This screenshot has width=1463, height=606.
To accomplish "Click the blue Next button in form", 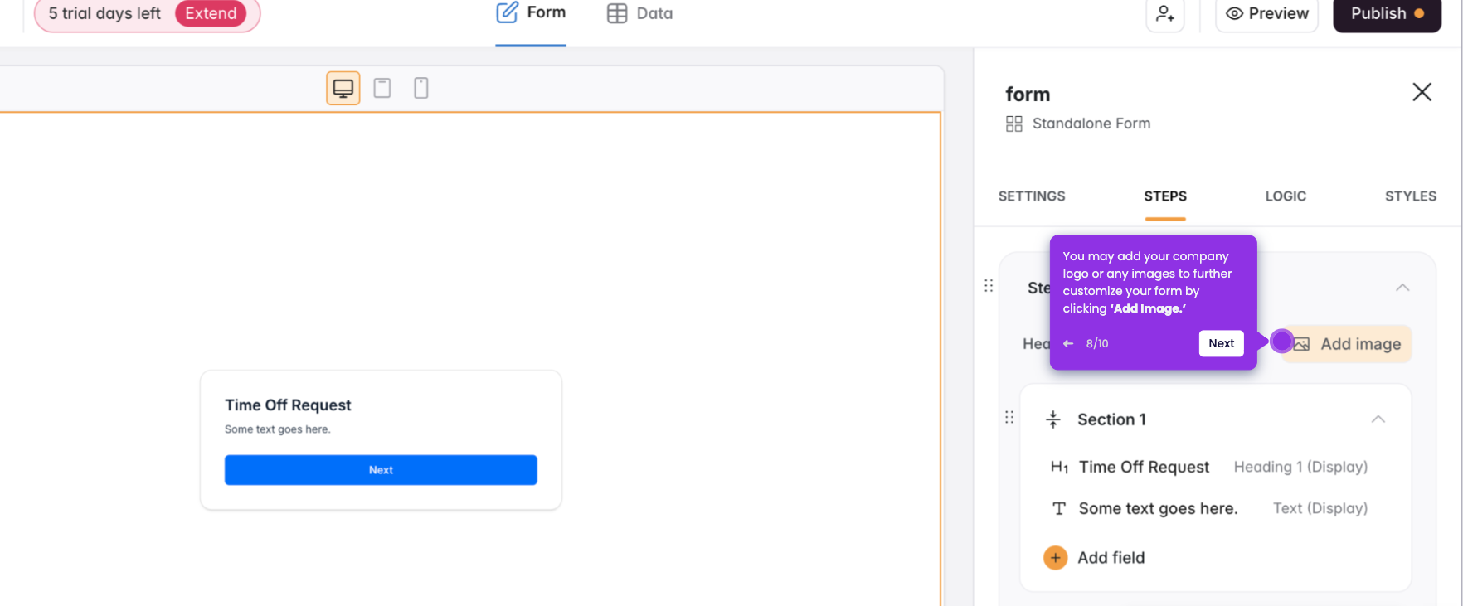I will pos(381,470).
